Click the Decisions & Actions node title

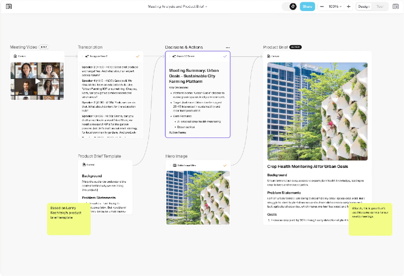(x=184, y=47)
